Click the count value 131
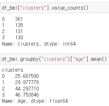Viewport: 109px width, 106px height. click(19, 31)
